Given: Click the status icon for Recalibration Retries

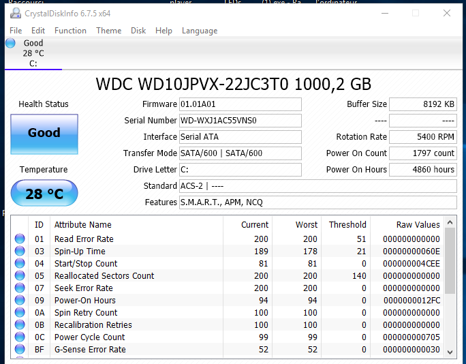Looking at the screenshot, I should (20, 324).
